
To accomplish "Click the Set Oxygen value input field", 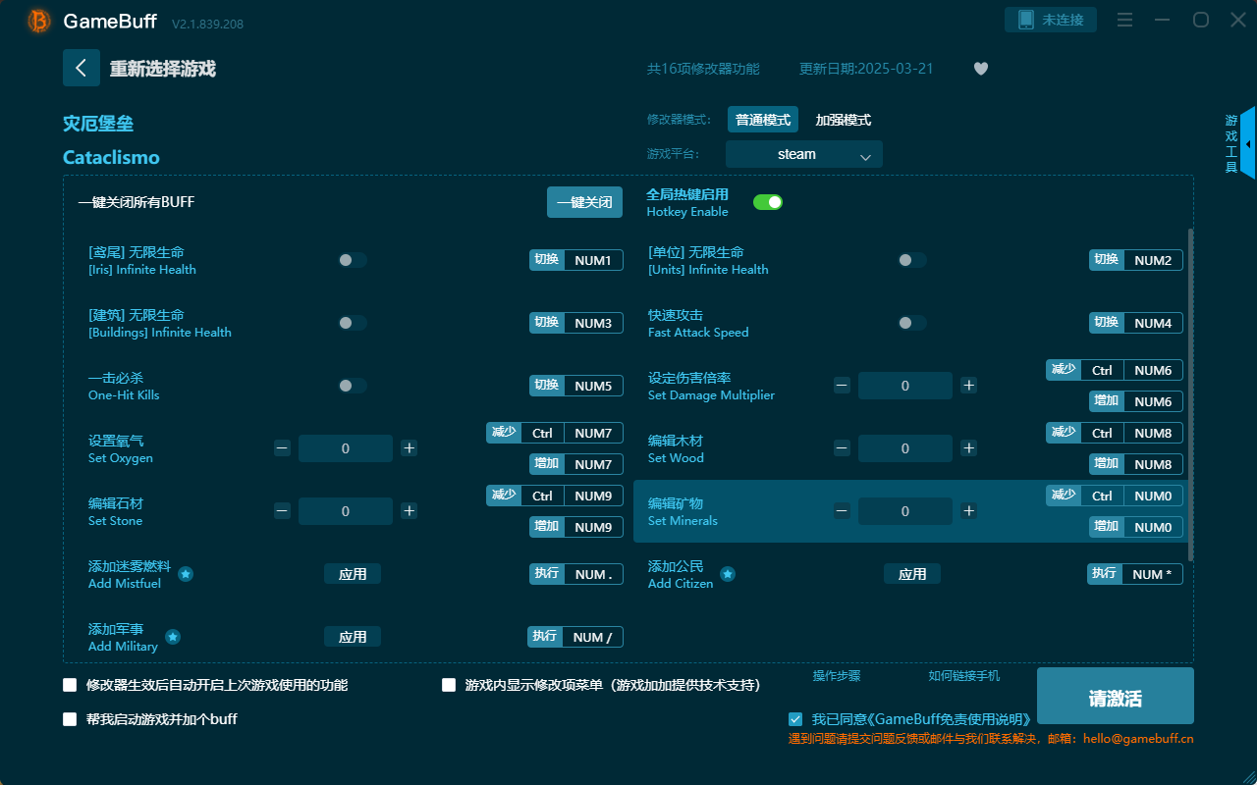I will click(346, 448).
